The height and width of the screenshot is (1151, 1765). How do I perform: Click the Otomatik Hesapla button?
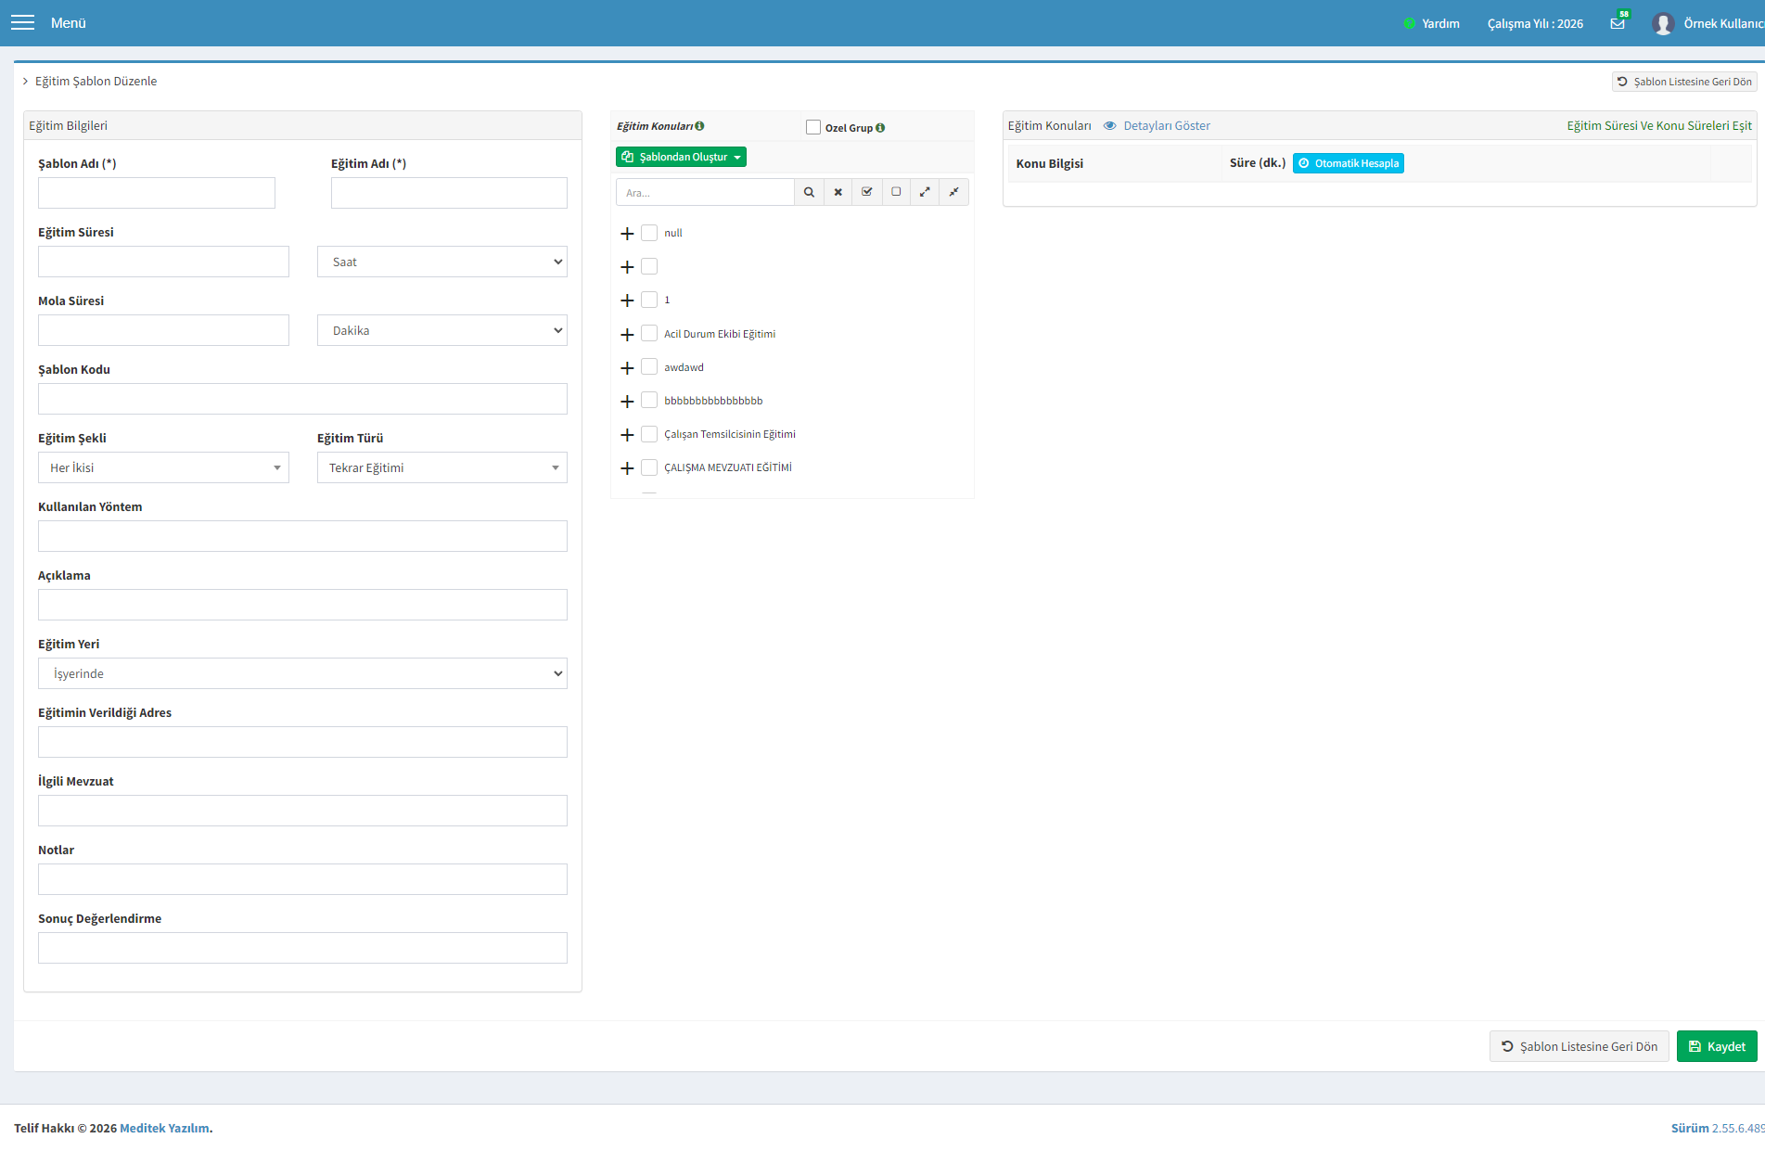(1348, 163)
